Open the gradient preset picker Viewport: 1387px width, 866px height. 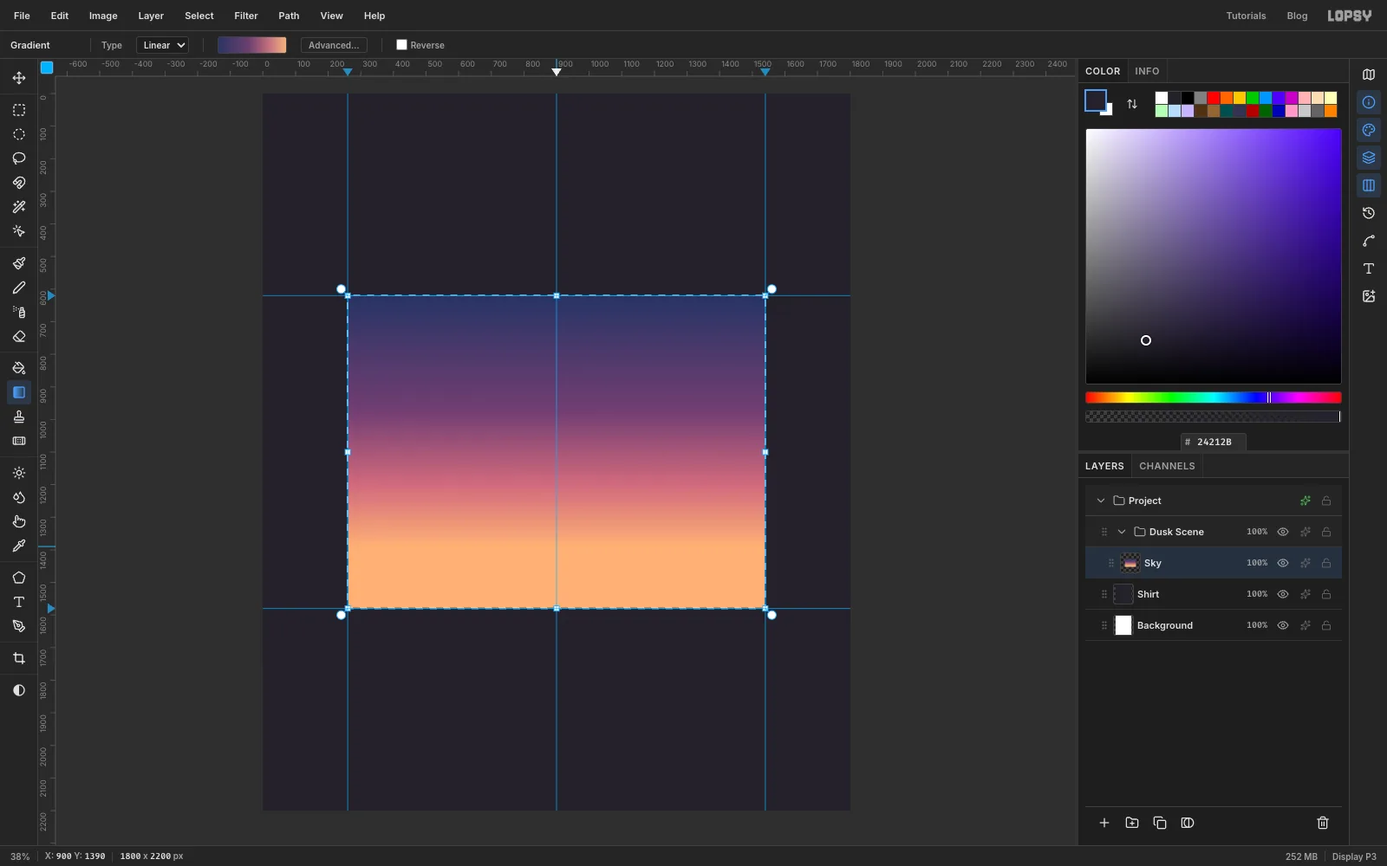(x=251, y=45)
